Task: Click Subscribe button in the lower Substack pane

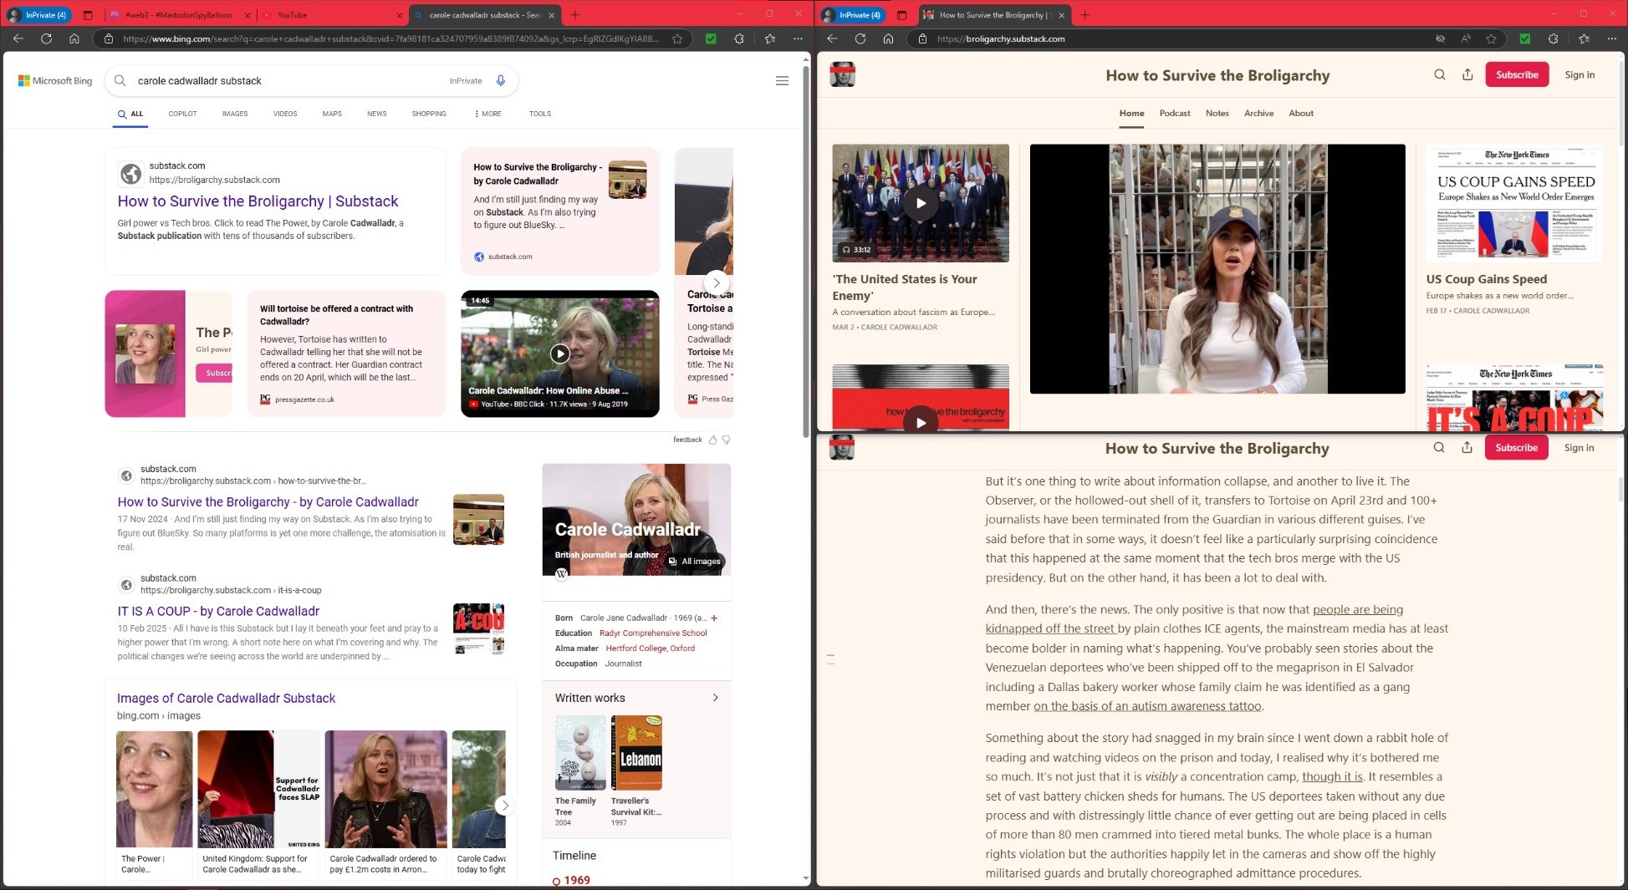Action: tap(1516, 448)
